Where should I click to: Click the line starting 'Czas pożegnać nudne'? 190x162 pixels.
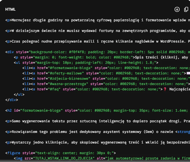coord(98,41)
